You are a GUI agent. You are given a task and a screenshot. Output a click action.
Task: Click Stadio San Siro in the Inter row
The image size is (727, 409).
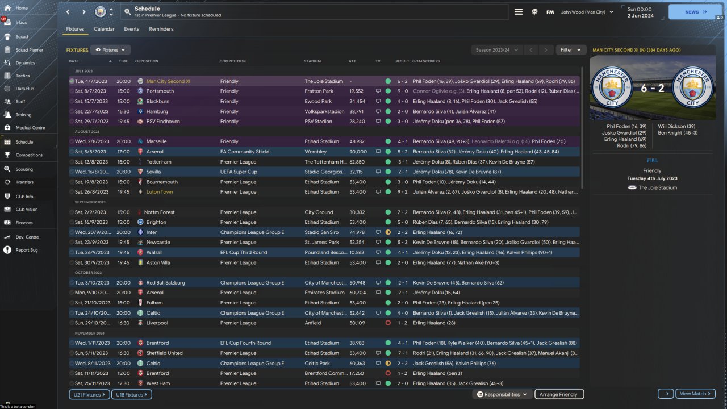[x=322, y=232]
